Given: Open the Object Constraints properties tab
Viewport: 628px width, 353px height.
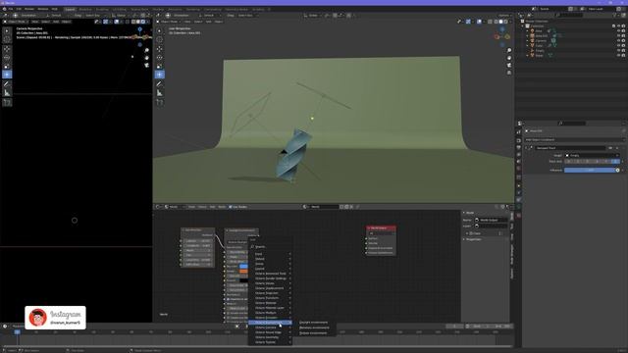Looking at the screenshot, I should [519, 200].
